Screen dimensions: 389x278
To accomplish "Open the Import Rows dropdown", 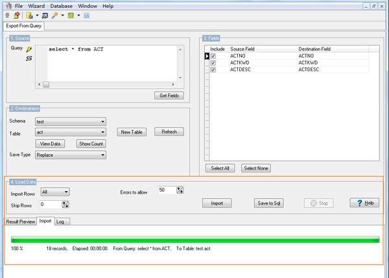I will pyautogui.click(x=55, y=192).
